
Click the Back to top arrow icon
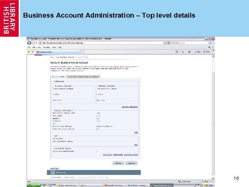click(x=53, y=172)
